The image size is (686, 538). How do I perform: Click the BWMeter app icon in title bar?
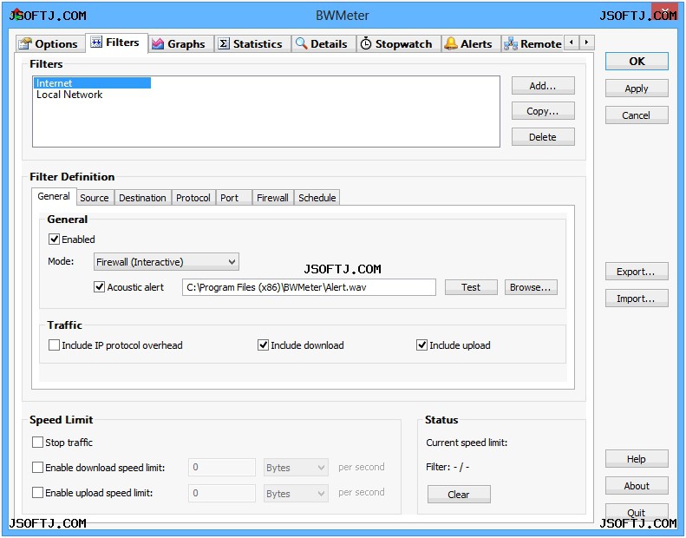point(16,15)
